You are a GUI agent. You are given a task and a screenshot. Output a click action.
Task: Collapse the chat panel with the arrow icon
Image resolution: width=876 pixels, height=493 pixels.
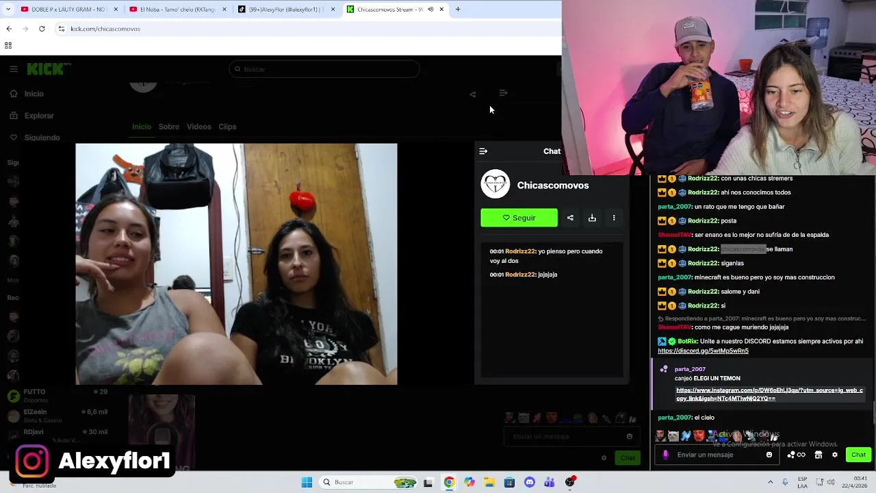483,151
